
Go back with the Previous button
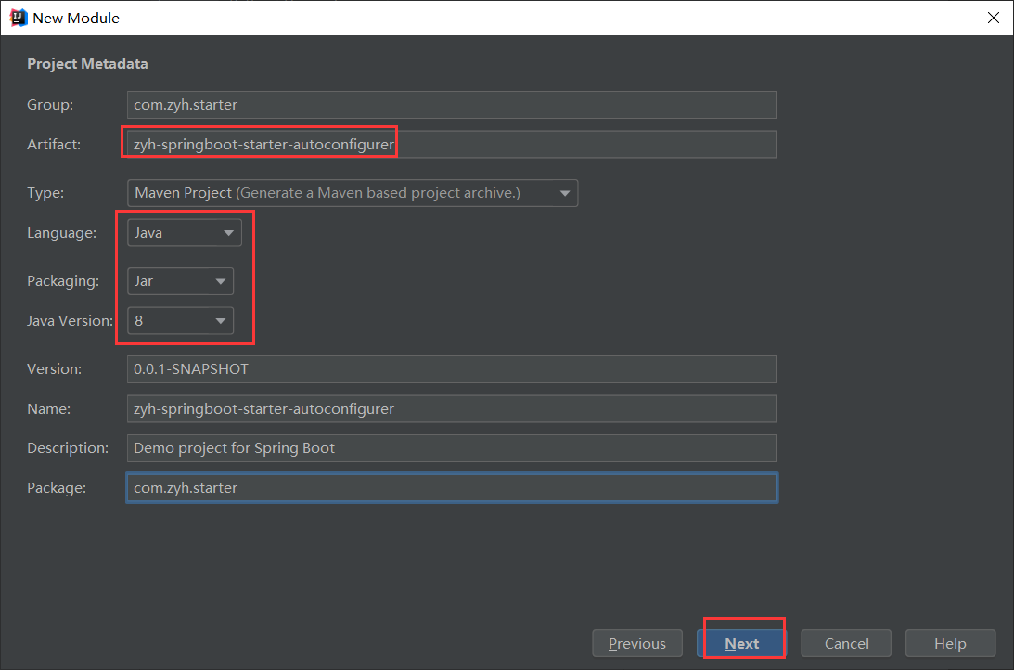[637, 644]
